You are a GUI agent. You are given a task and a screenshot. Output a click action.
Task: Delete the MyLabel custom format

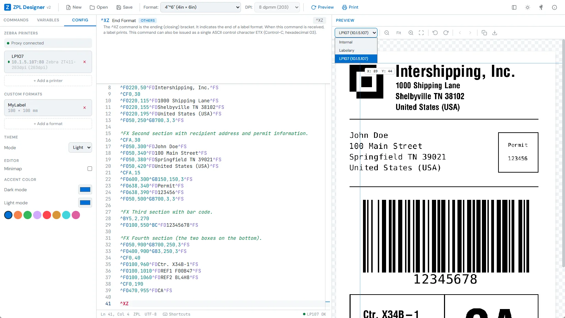pyautogui.click(x=84, y=108)
